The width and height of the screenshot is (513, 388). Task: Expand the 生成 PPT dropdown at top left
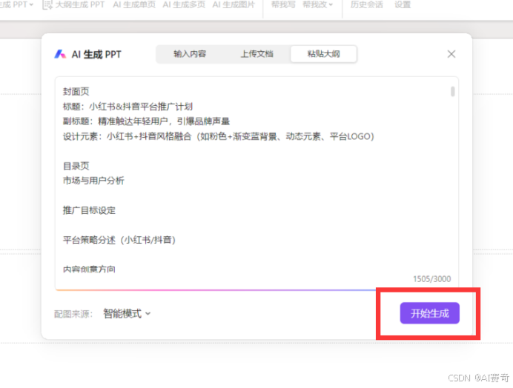coord(16,4)
